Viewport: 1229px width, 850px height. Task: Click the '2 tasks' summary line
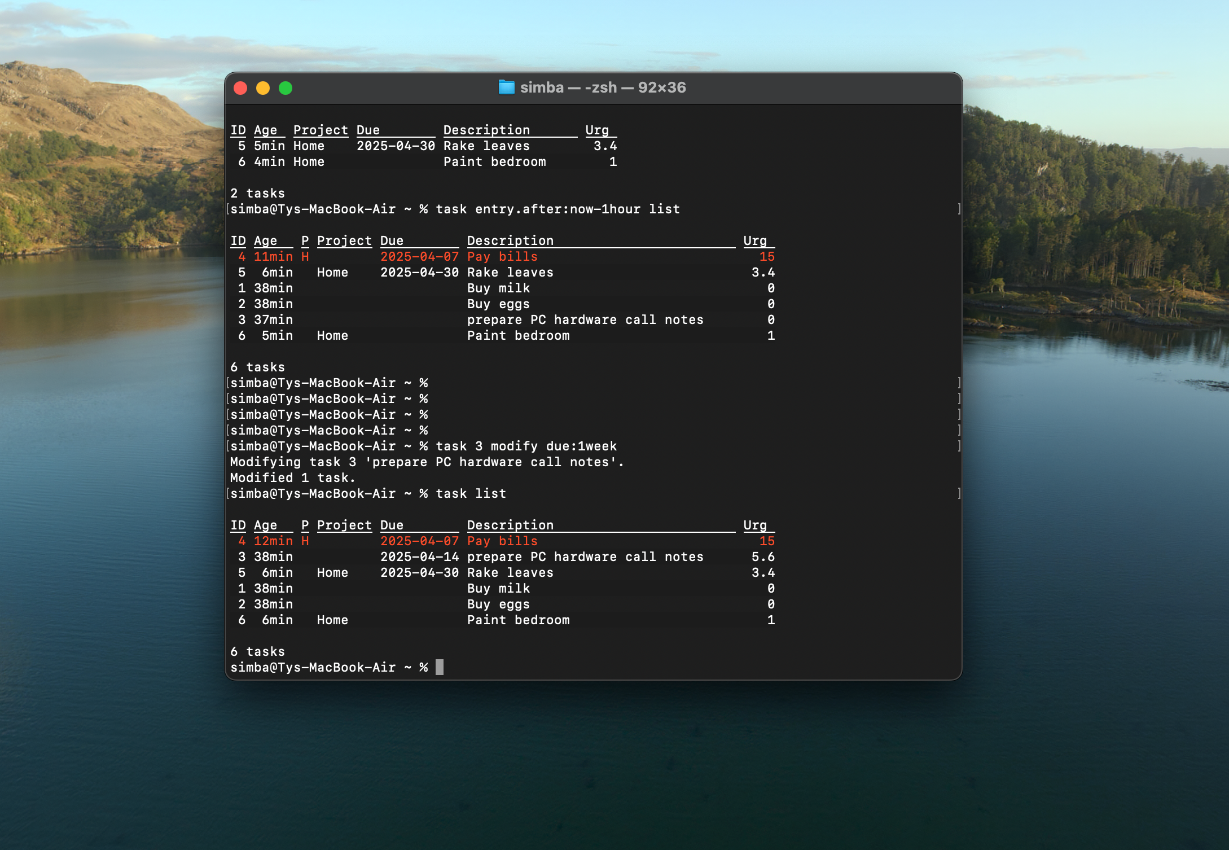coord(257,193)
